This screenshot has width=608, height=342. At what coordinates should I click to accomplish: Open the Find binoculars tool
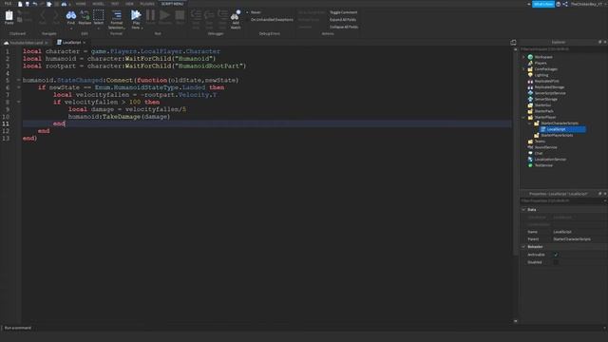[x=71, y=15]
